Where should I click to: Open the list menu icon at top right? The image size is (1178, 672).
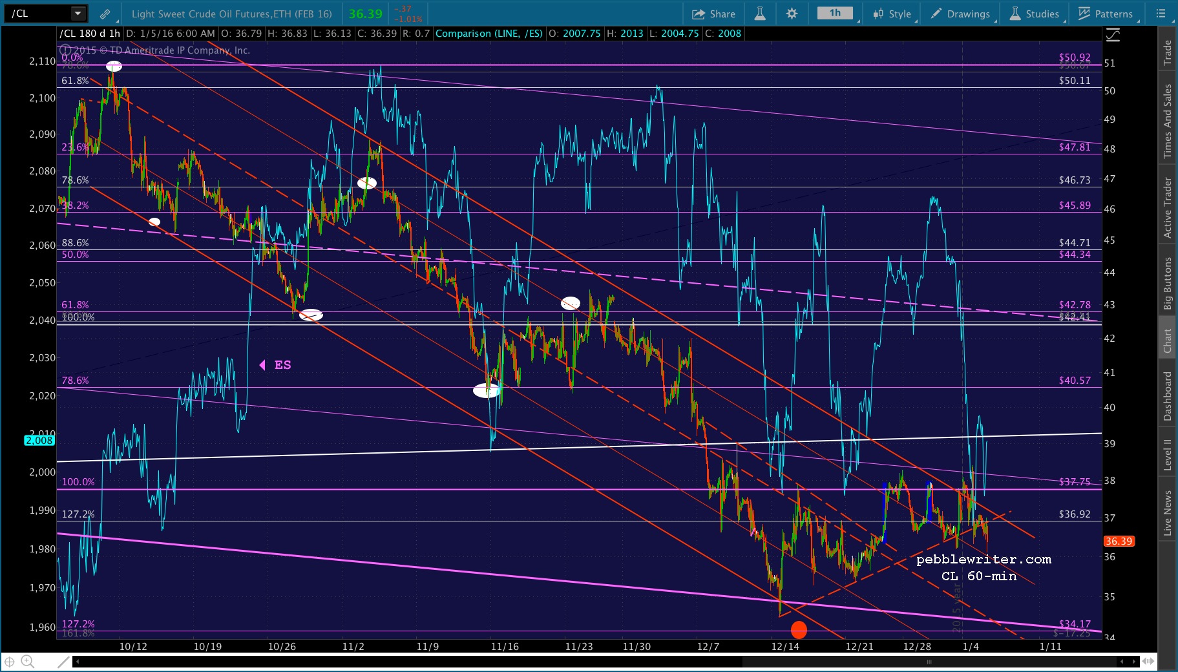tap(1161, 14)
